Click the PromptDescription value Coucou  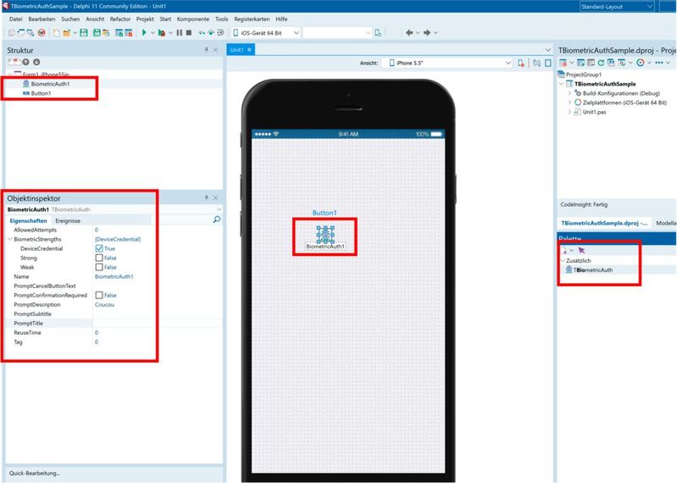point(104,305)
